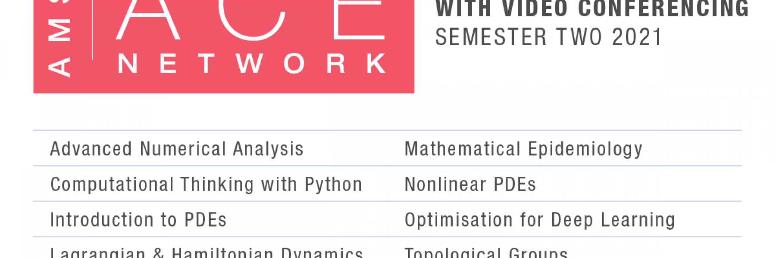Open the Topological Groups course
The width and height of the screenshot is (776, 258).
point(486,252)
